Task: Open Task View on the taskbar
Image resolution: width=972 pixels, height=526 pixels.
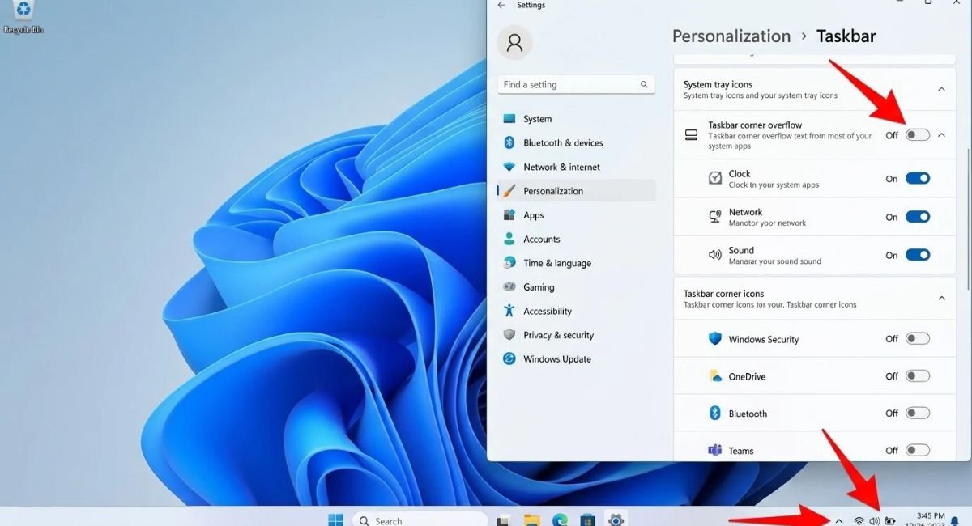Action: coord(503,520)
